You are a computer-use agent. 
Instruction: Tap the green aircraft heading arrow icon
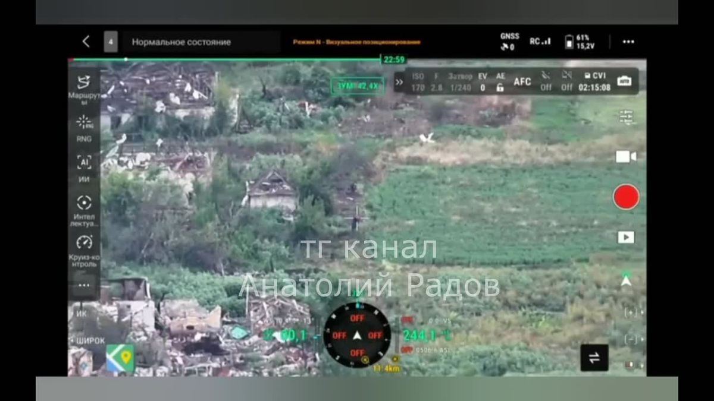(626, 279)
